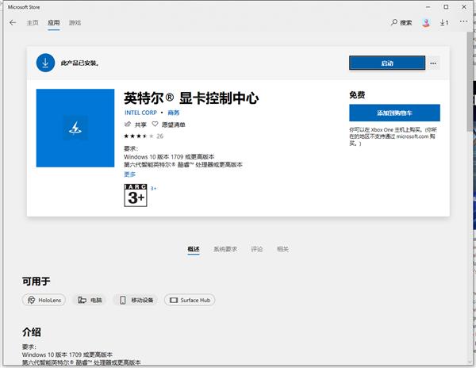Select the 概述 section tab
476x368 pixels.
click(194, 249)
